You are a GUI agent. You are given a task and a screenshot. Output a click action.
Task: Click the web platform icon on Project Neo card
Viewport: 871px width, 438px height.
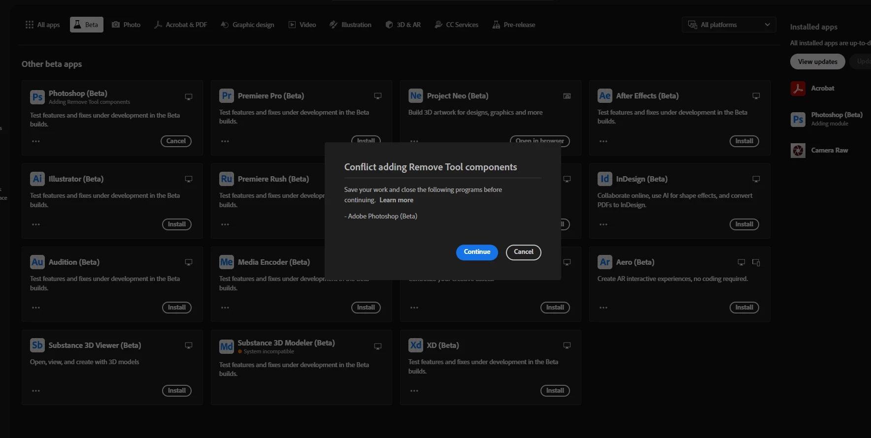(x=567, y=96)
